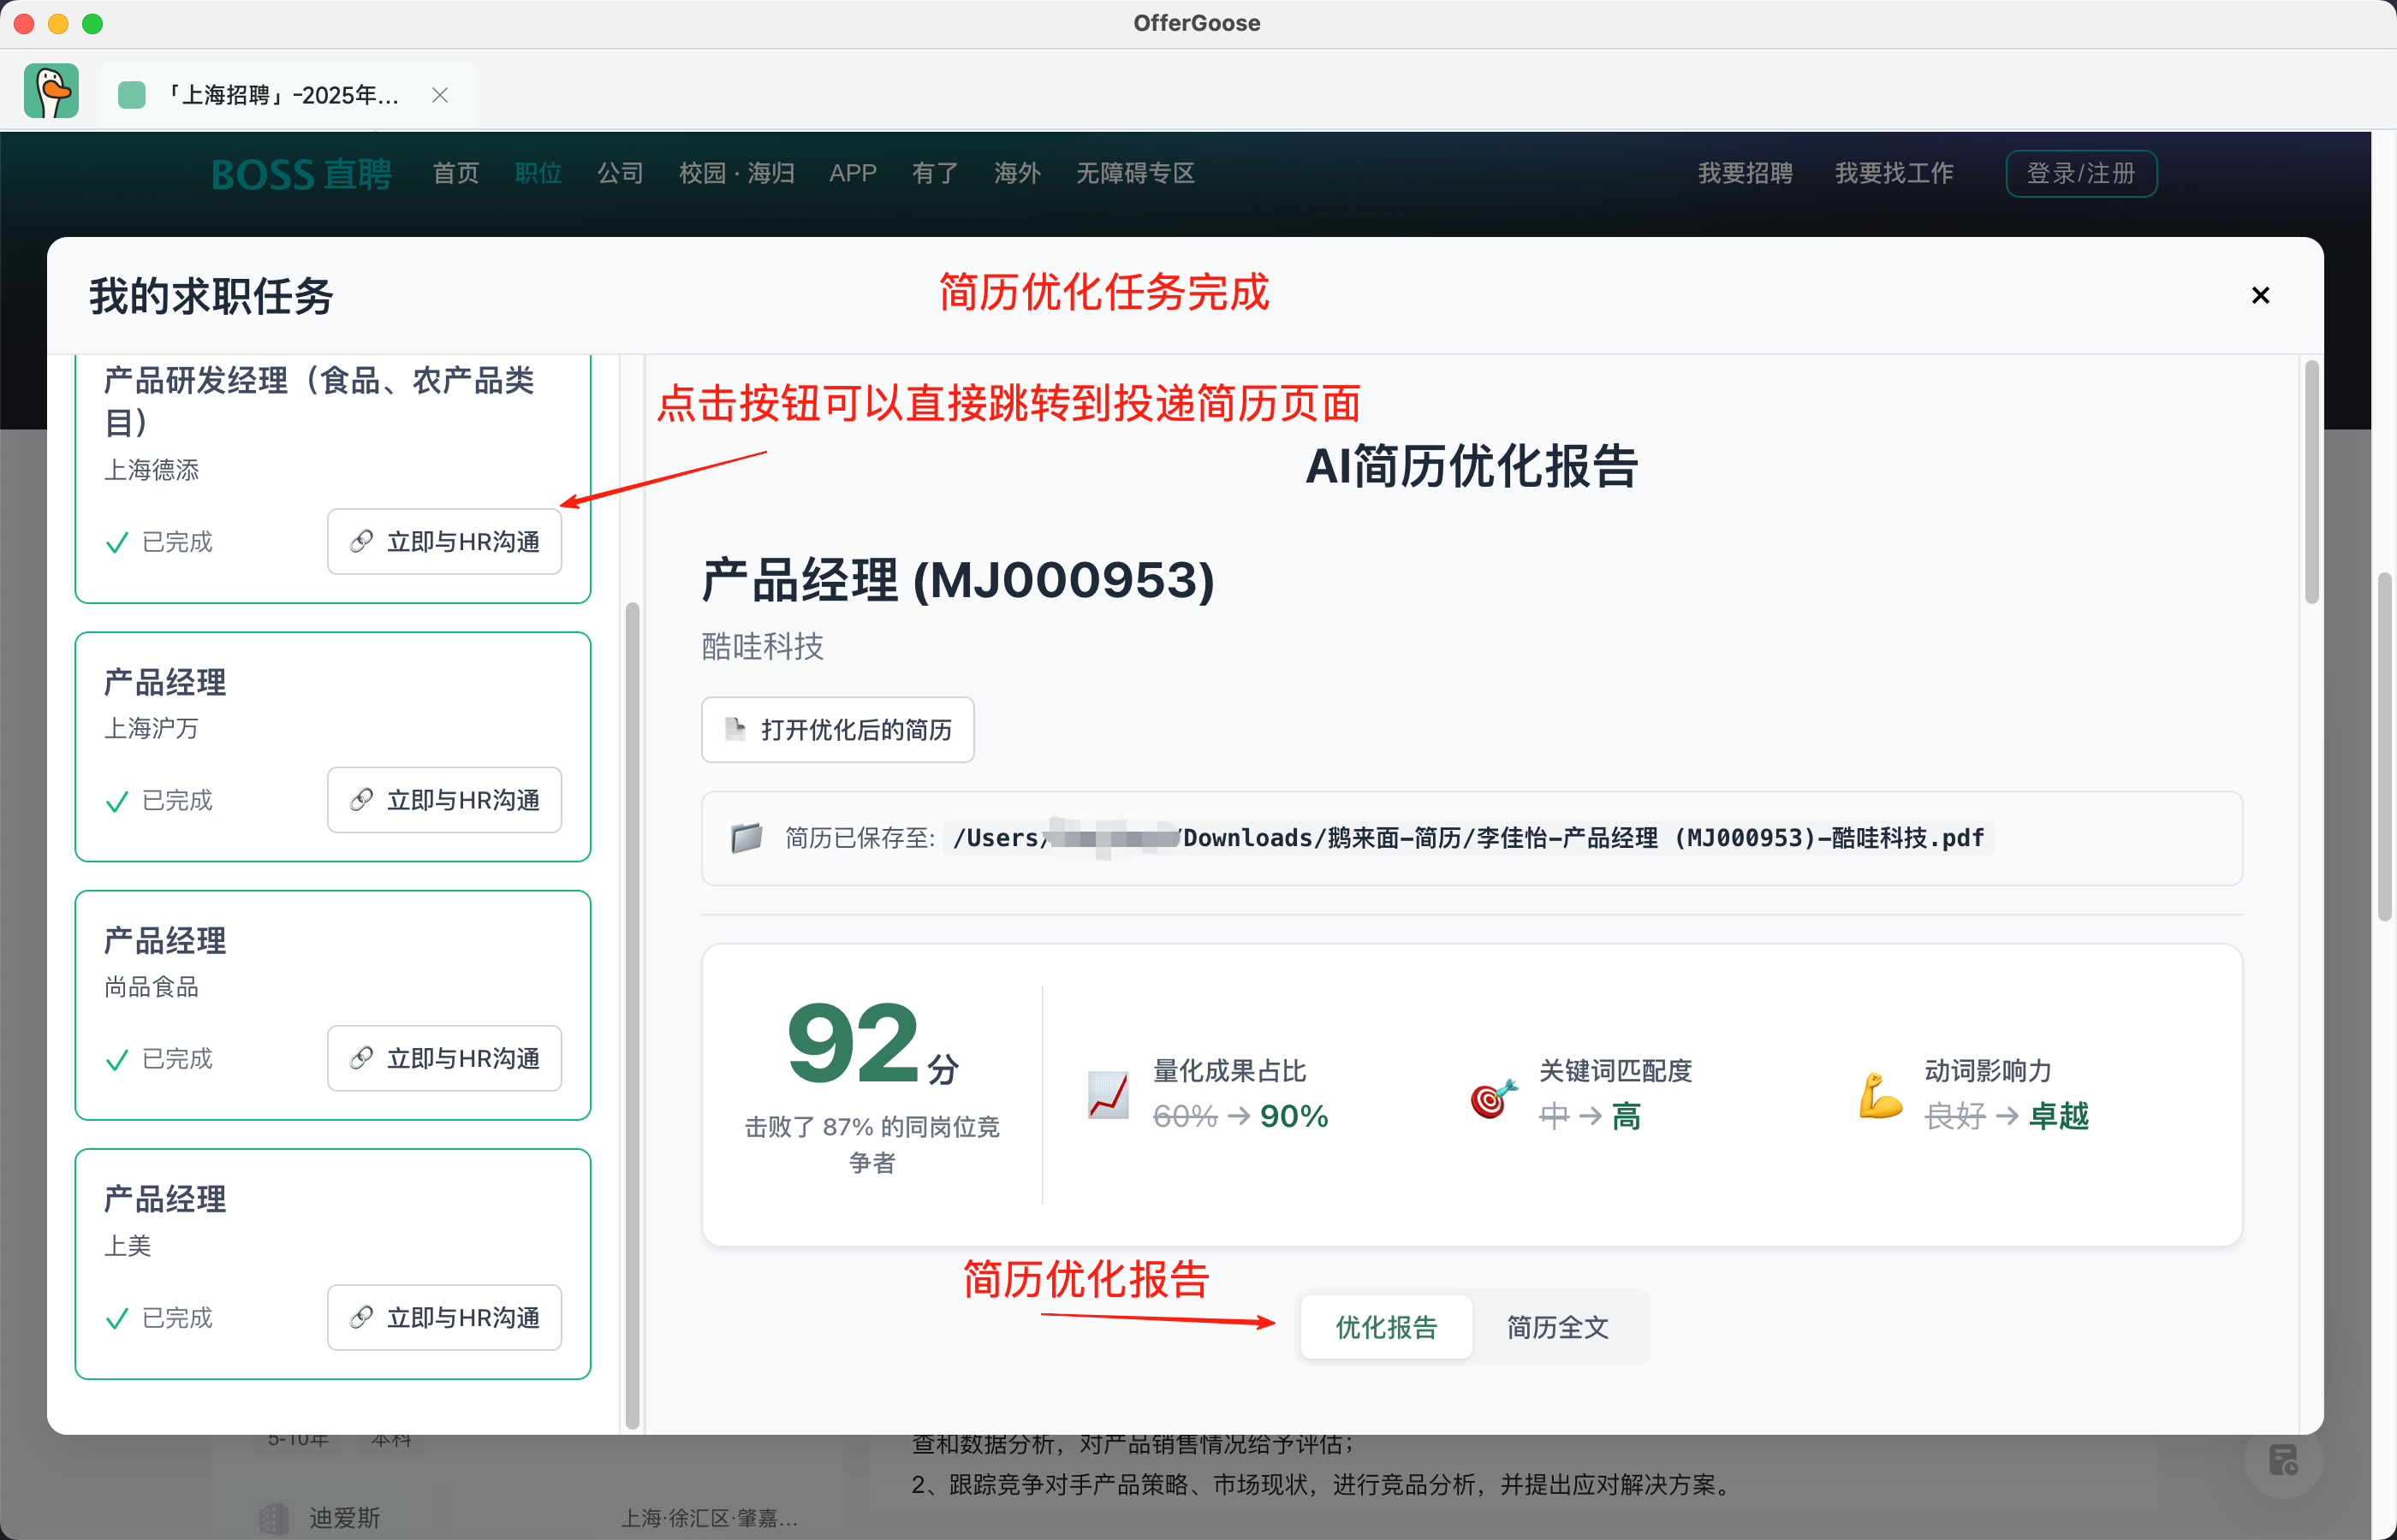Open the 职位 menu in BOSS直聘 nav
Image resolution: width=2397 pixels, height=1540 pixels.
tap(538, 173)
